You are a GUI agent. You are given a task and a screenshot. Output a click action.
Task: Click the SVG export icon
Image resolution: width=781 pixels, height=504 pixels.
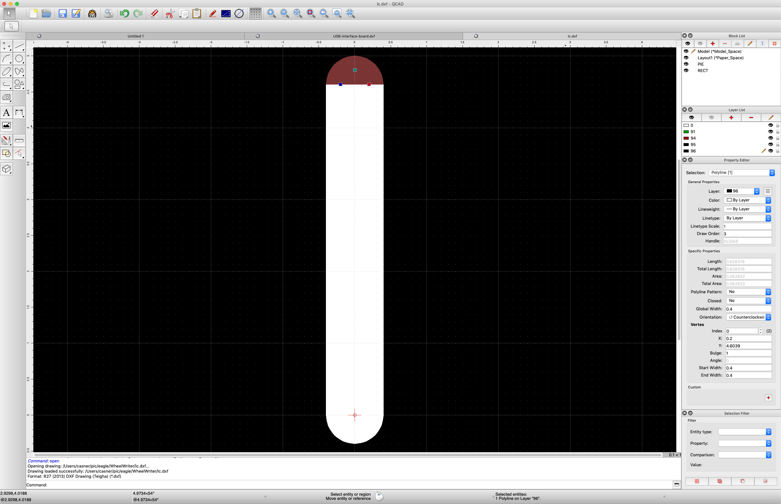coord(92,13)
